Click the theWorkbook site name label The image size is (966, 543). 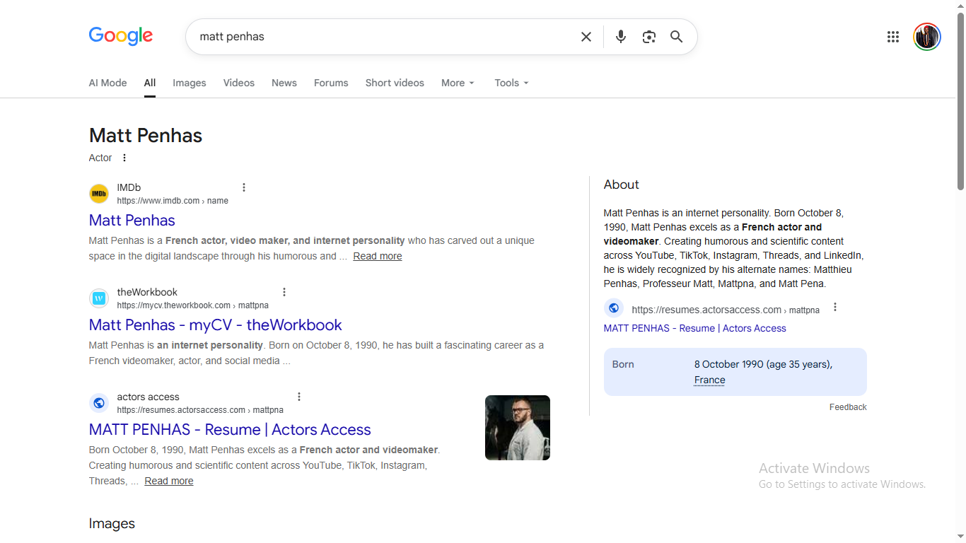[147, 292]
